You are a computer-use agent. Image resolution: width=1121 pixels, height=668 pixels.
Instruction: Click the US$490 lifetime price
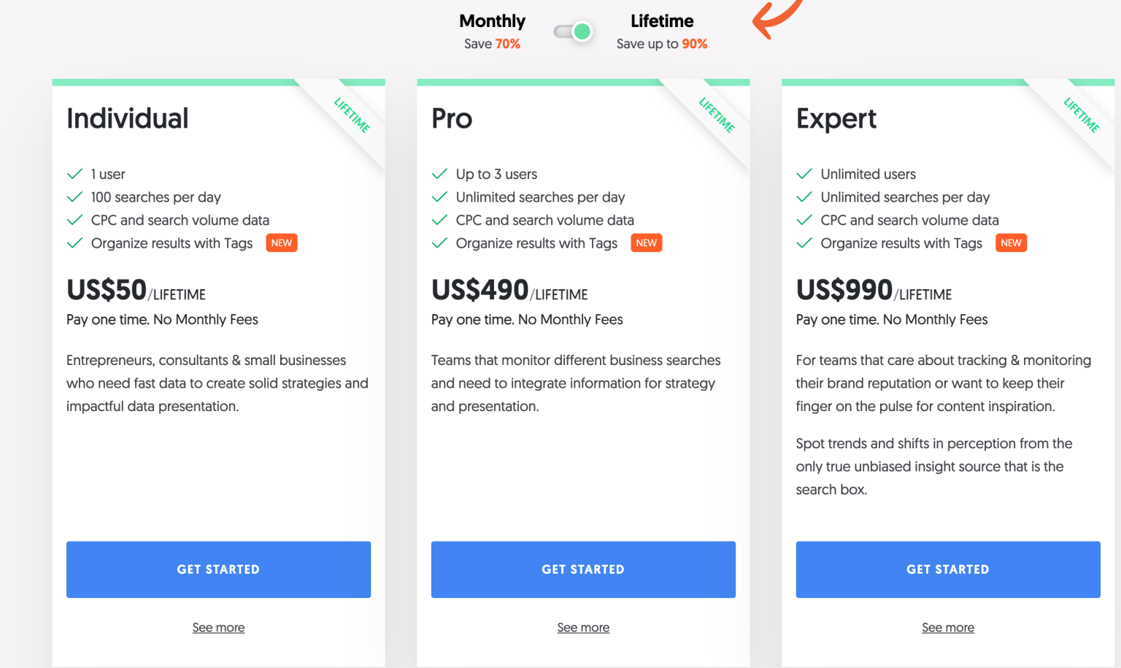[x=509, y=291]
